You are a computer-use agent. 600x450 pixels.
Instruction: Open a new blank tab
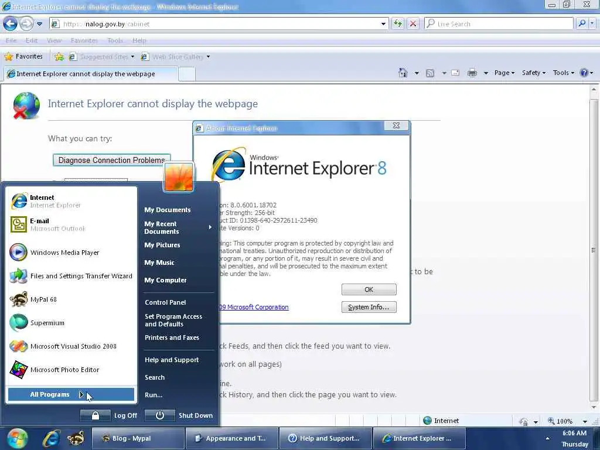(x=187, y=74)
